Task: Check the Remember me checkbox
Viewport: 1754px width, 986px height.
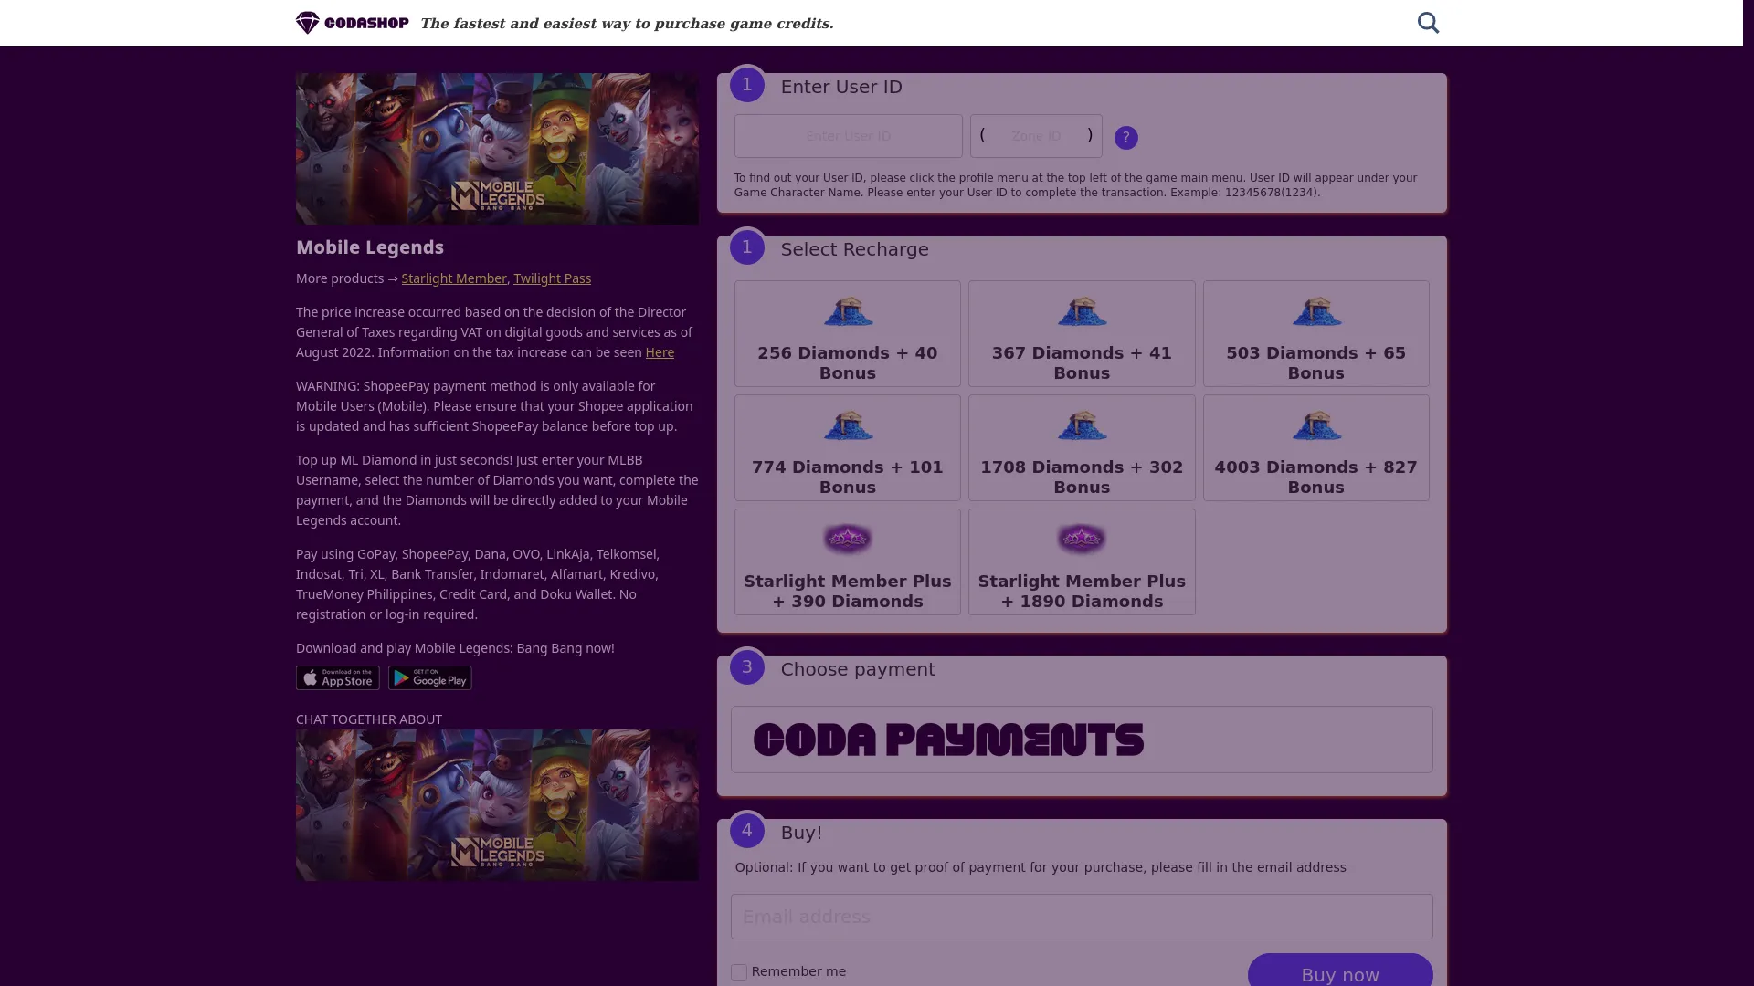Action: pos(739,972)
